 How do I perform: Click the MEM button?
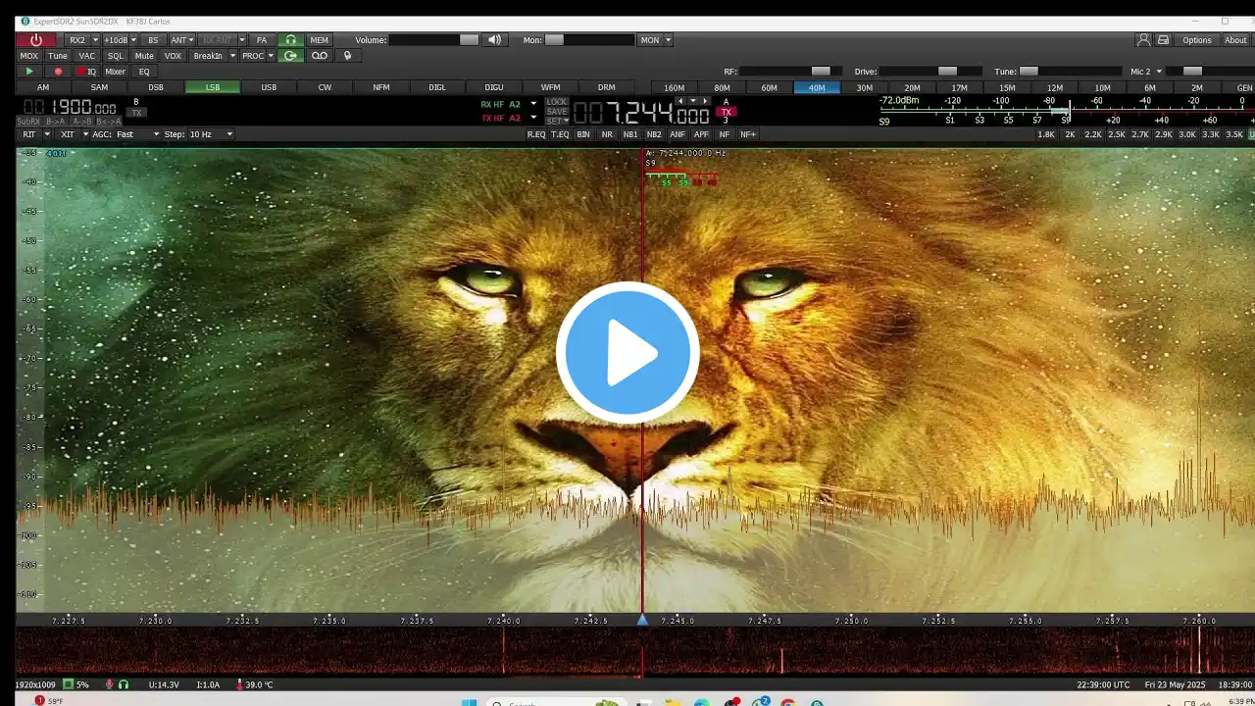(x=320, y=40)
